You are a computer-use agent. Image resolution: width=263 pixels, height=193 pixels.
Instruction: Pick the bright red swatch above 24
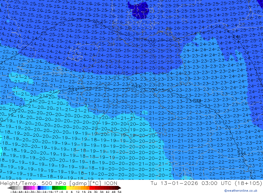(x=91, y=188)
